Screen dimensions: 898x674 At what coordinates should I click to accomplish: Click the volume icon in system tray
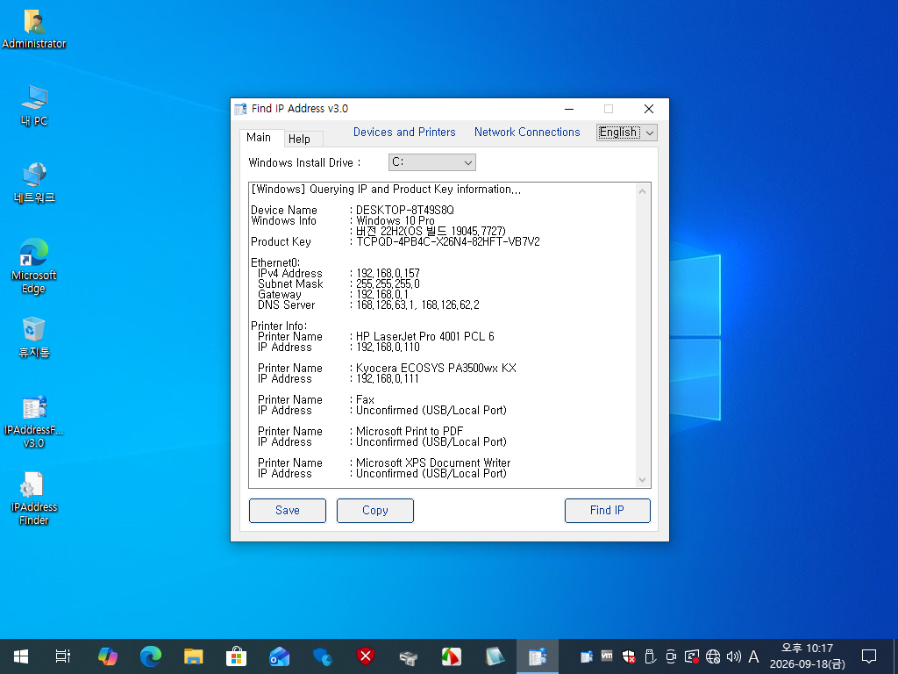point(734,656)
